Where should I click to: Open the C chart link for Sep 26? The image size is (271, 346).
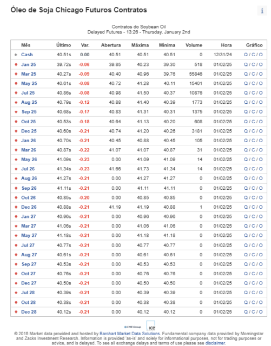click(x=253, y=188)
